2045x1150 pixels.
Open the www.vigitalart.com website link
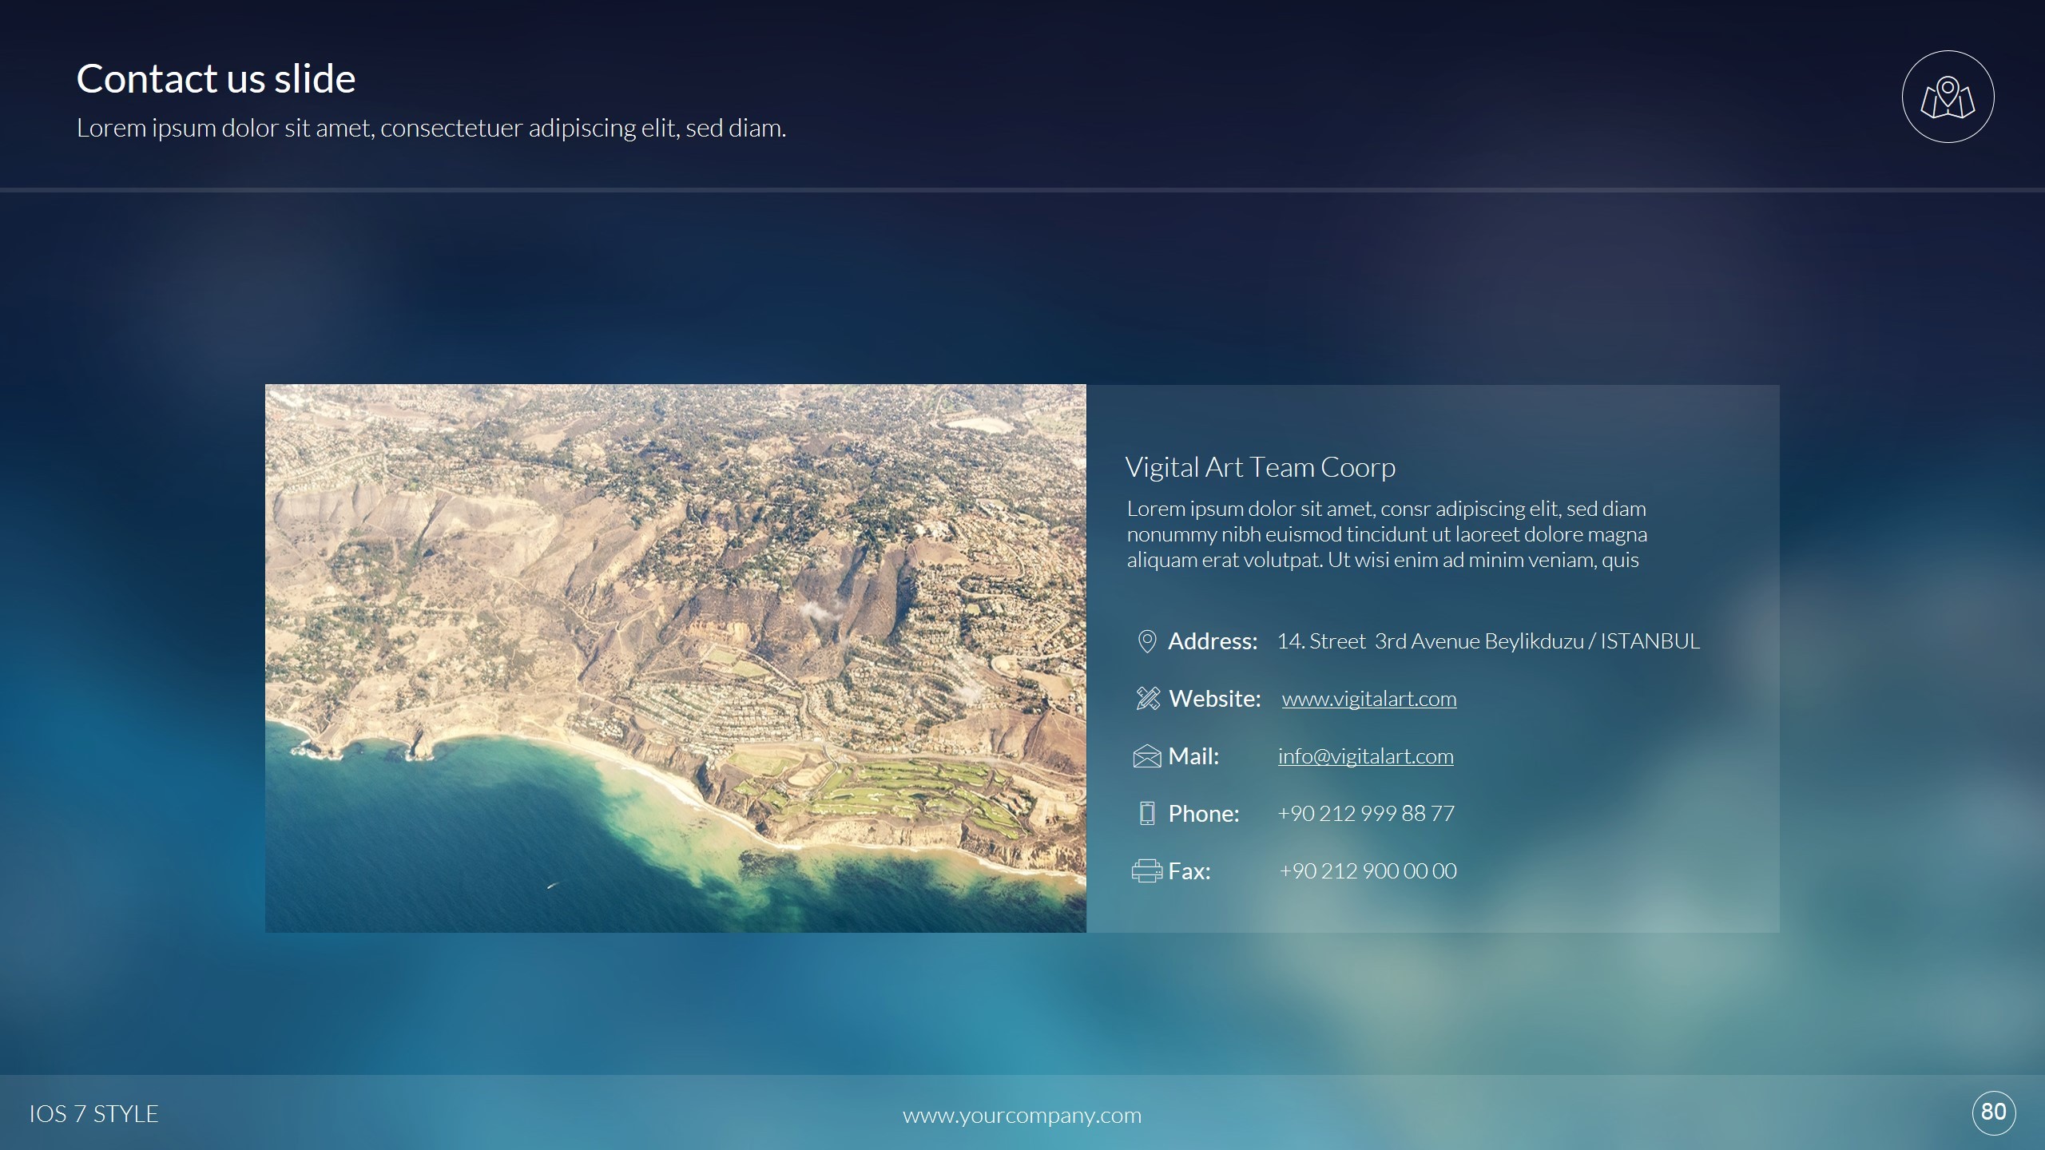pos(1368,699)
